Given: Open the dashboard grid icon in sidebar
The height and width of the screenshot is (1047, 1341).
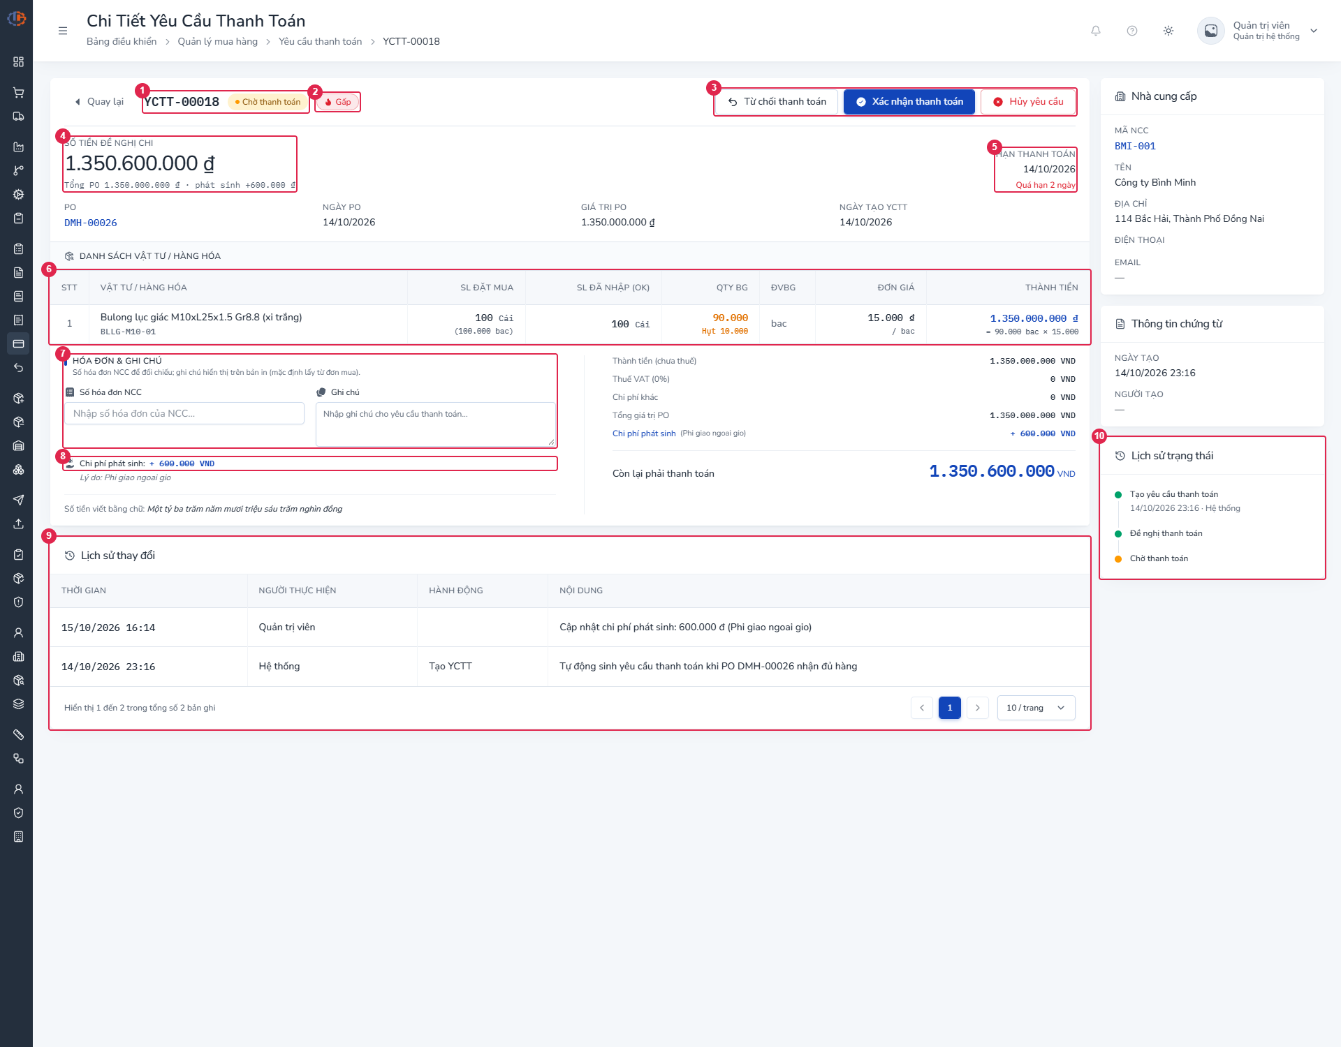Looking at the screenshot, I should (19, 61).
